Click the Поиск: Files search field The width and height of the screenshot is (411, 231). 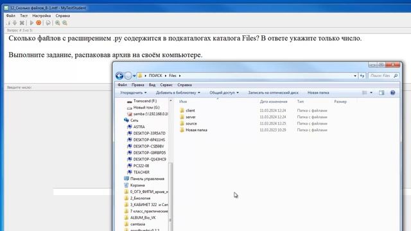[383, 76]
